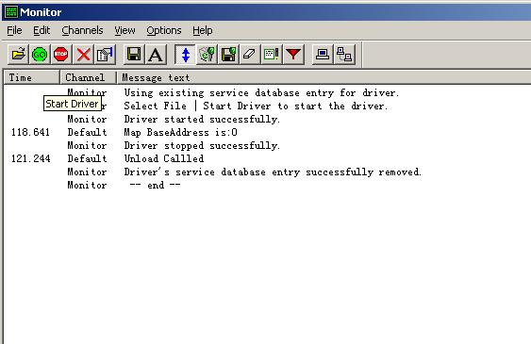This screenshot has width=531, height=344.
Task: Click the Monitor title bar application icon
Action: click(11, 12)
